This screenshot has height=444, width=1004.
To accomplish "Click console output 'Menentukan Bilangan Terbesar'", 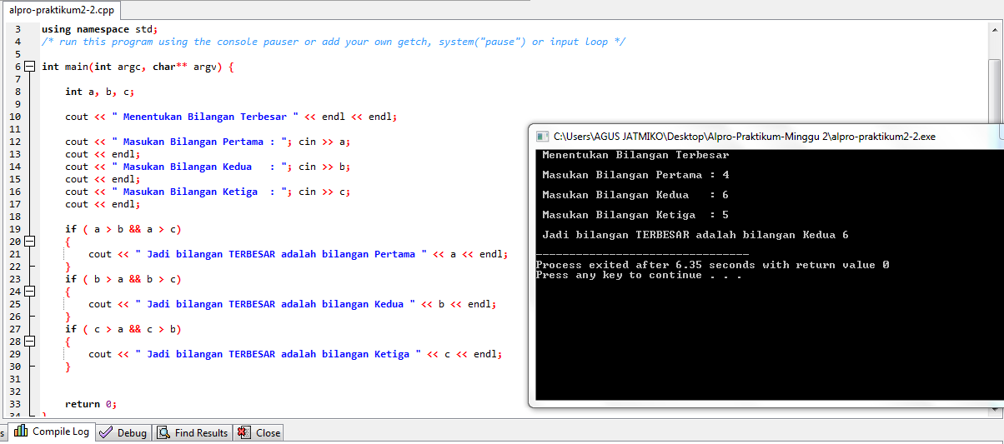I will pyautogui.click(x=635, y=155).
